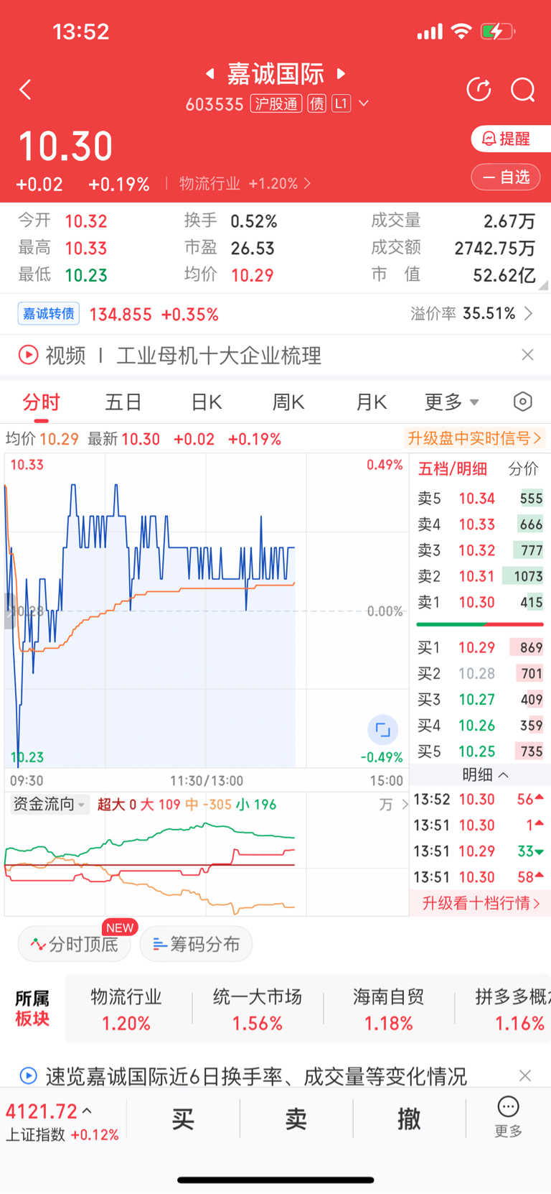
Task: Select the 卖2 10.31 order row
Action: (480, 576)
